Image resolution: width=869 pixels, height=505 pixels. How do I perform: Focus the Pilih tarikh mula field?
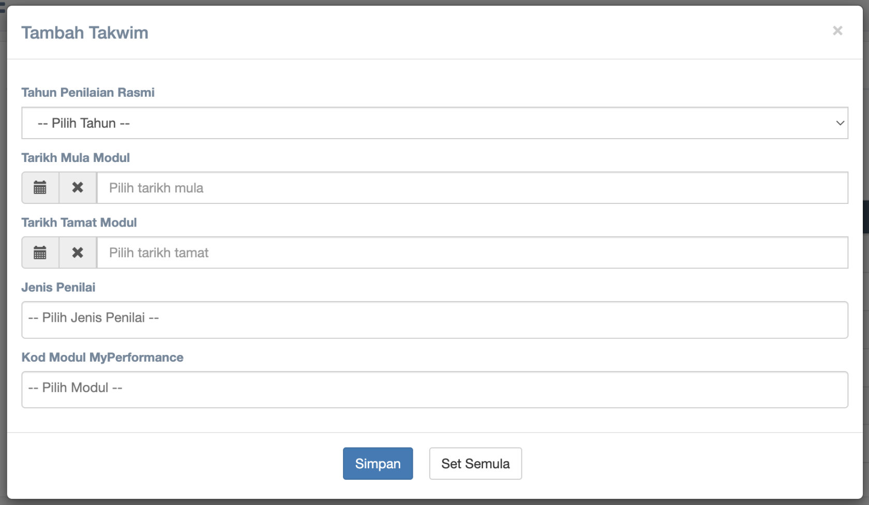tap(472, 188)
